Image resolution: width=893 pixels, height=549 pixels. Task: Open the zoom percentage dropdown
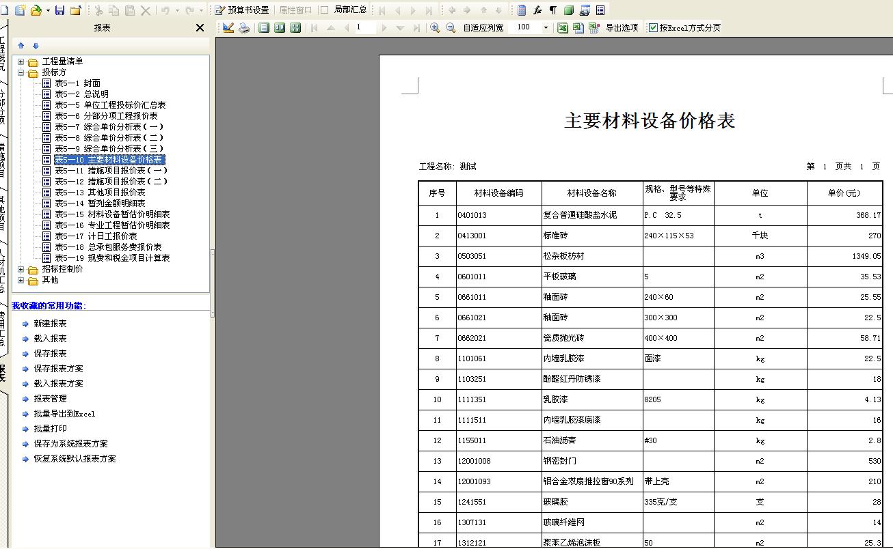545,27
